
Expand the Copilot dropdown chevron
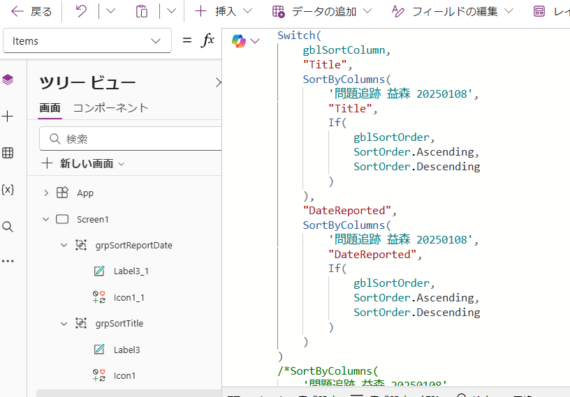pyautogui.click(x=255, y=41)
